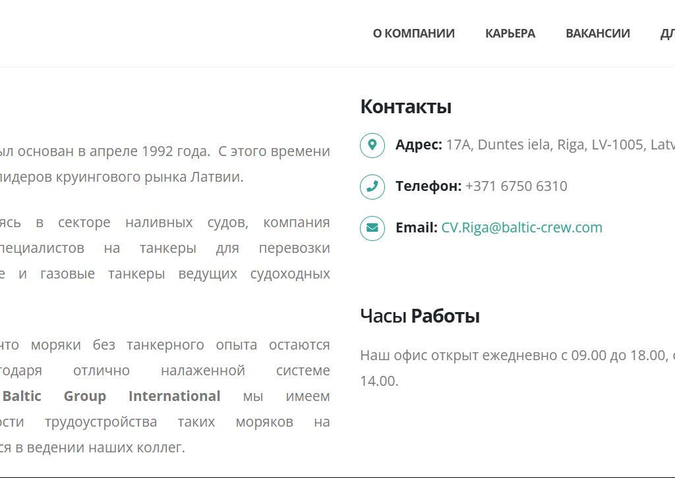Click the envelope icon next to Email

(372, 228)
